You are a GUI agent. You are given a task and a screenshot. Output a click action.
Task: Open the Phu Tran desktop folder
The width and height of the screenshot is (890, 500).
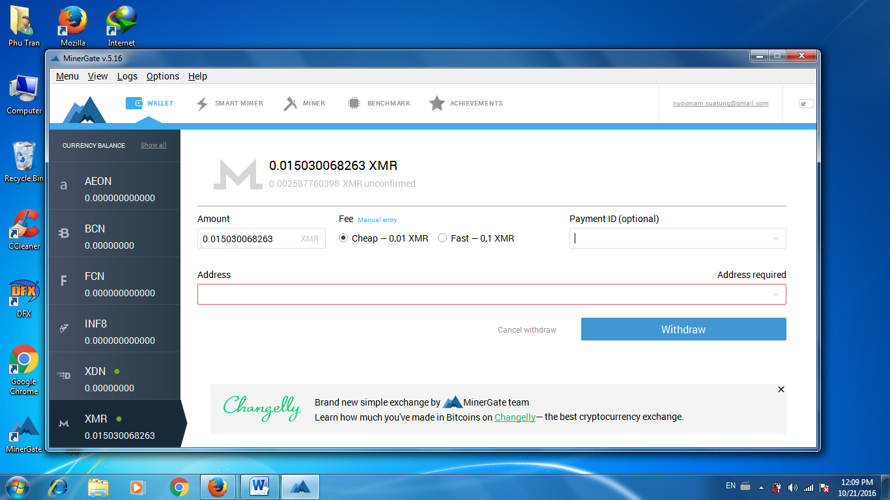coord(24,26)
